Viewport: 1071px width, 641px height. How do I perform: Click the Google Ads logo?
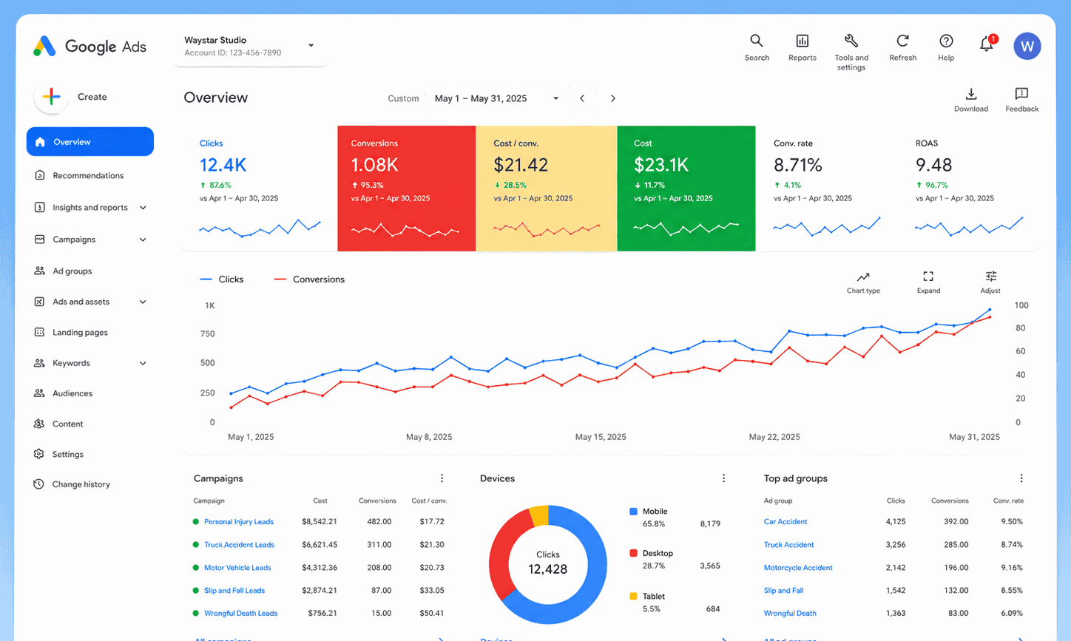tap(89, 47)
